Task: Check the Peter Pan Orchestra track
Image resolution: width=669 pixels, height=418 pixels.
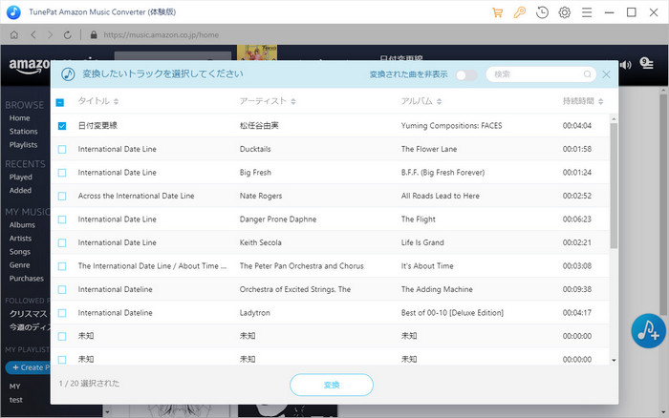Action: click(x=62, y=266)
